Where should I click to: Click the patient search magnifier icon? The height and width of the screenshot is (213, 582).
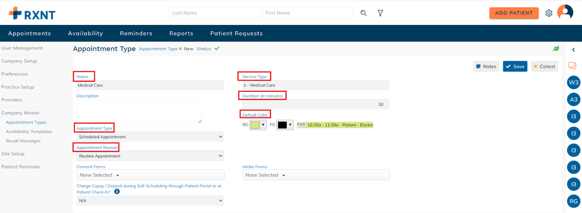coord(363,13)
